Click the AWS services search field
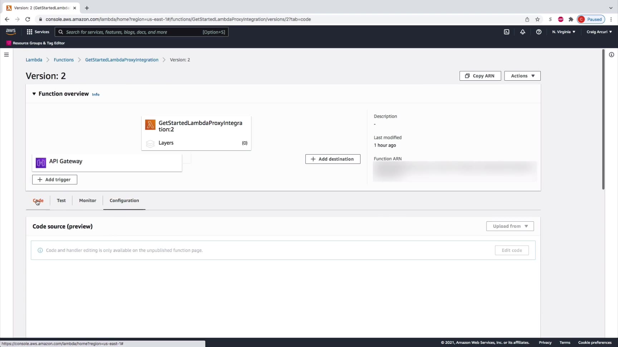 point(142,32)
